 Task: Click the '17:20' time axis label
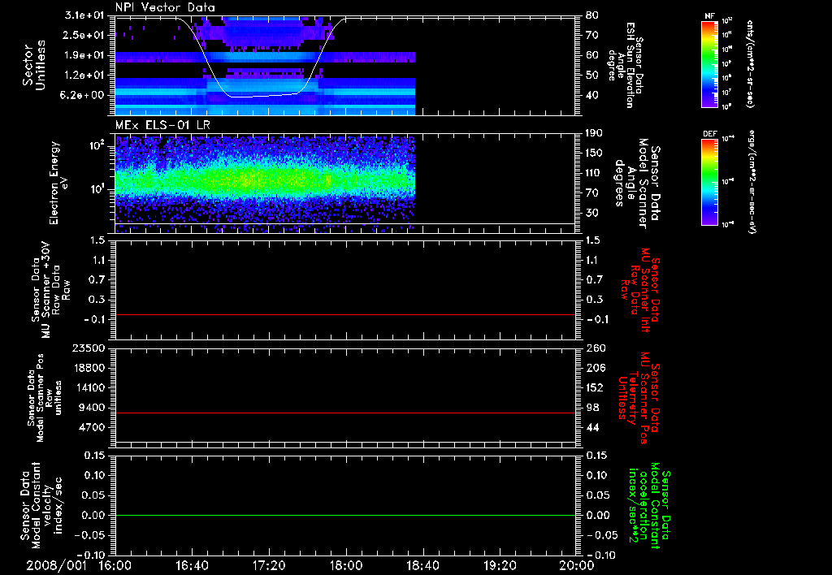pyautogui.click(x=269, y=565)
